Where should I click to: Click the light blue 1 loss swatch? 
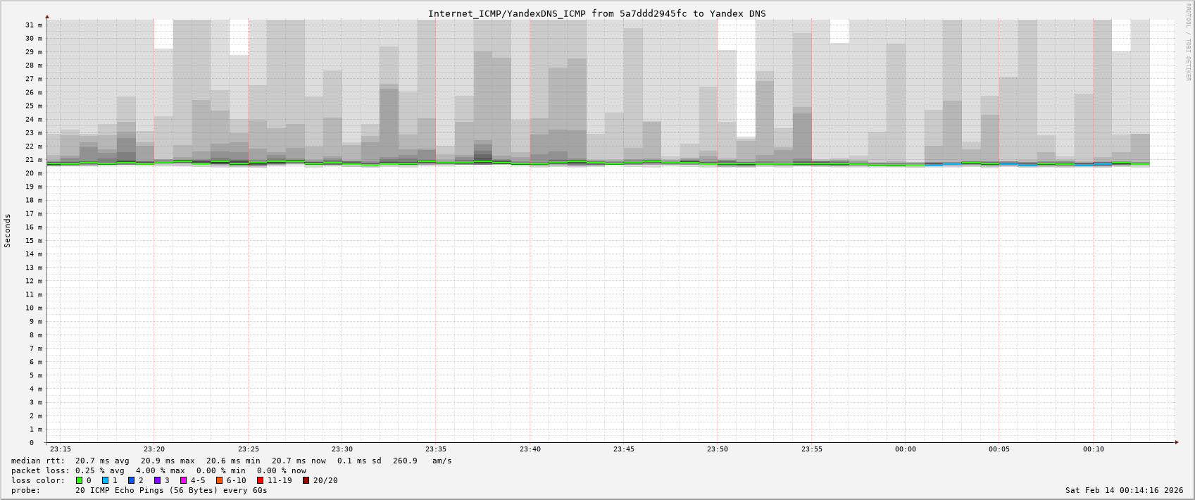(x=106, y=480)
